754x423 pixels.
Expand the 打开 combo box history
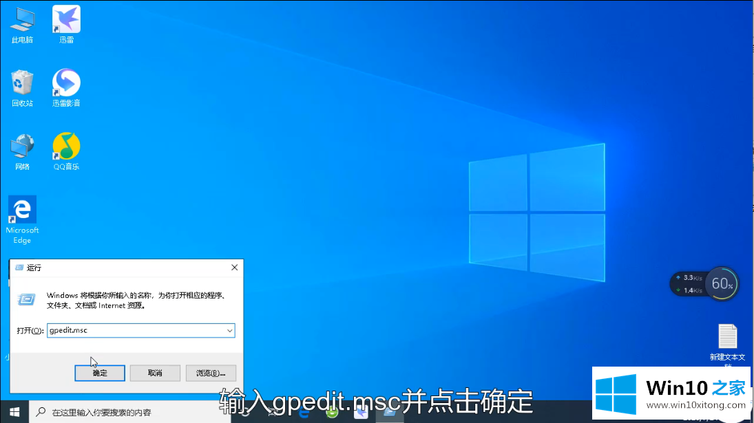pyautogui.click(x=229, y=330)
